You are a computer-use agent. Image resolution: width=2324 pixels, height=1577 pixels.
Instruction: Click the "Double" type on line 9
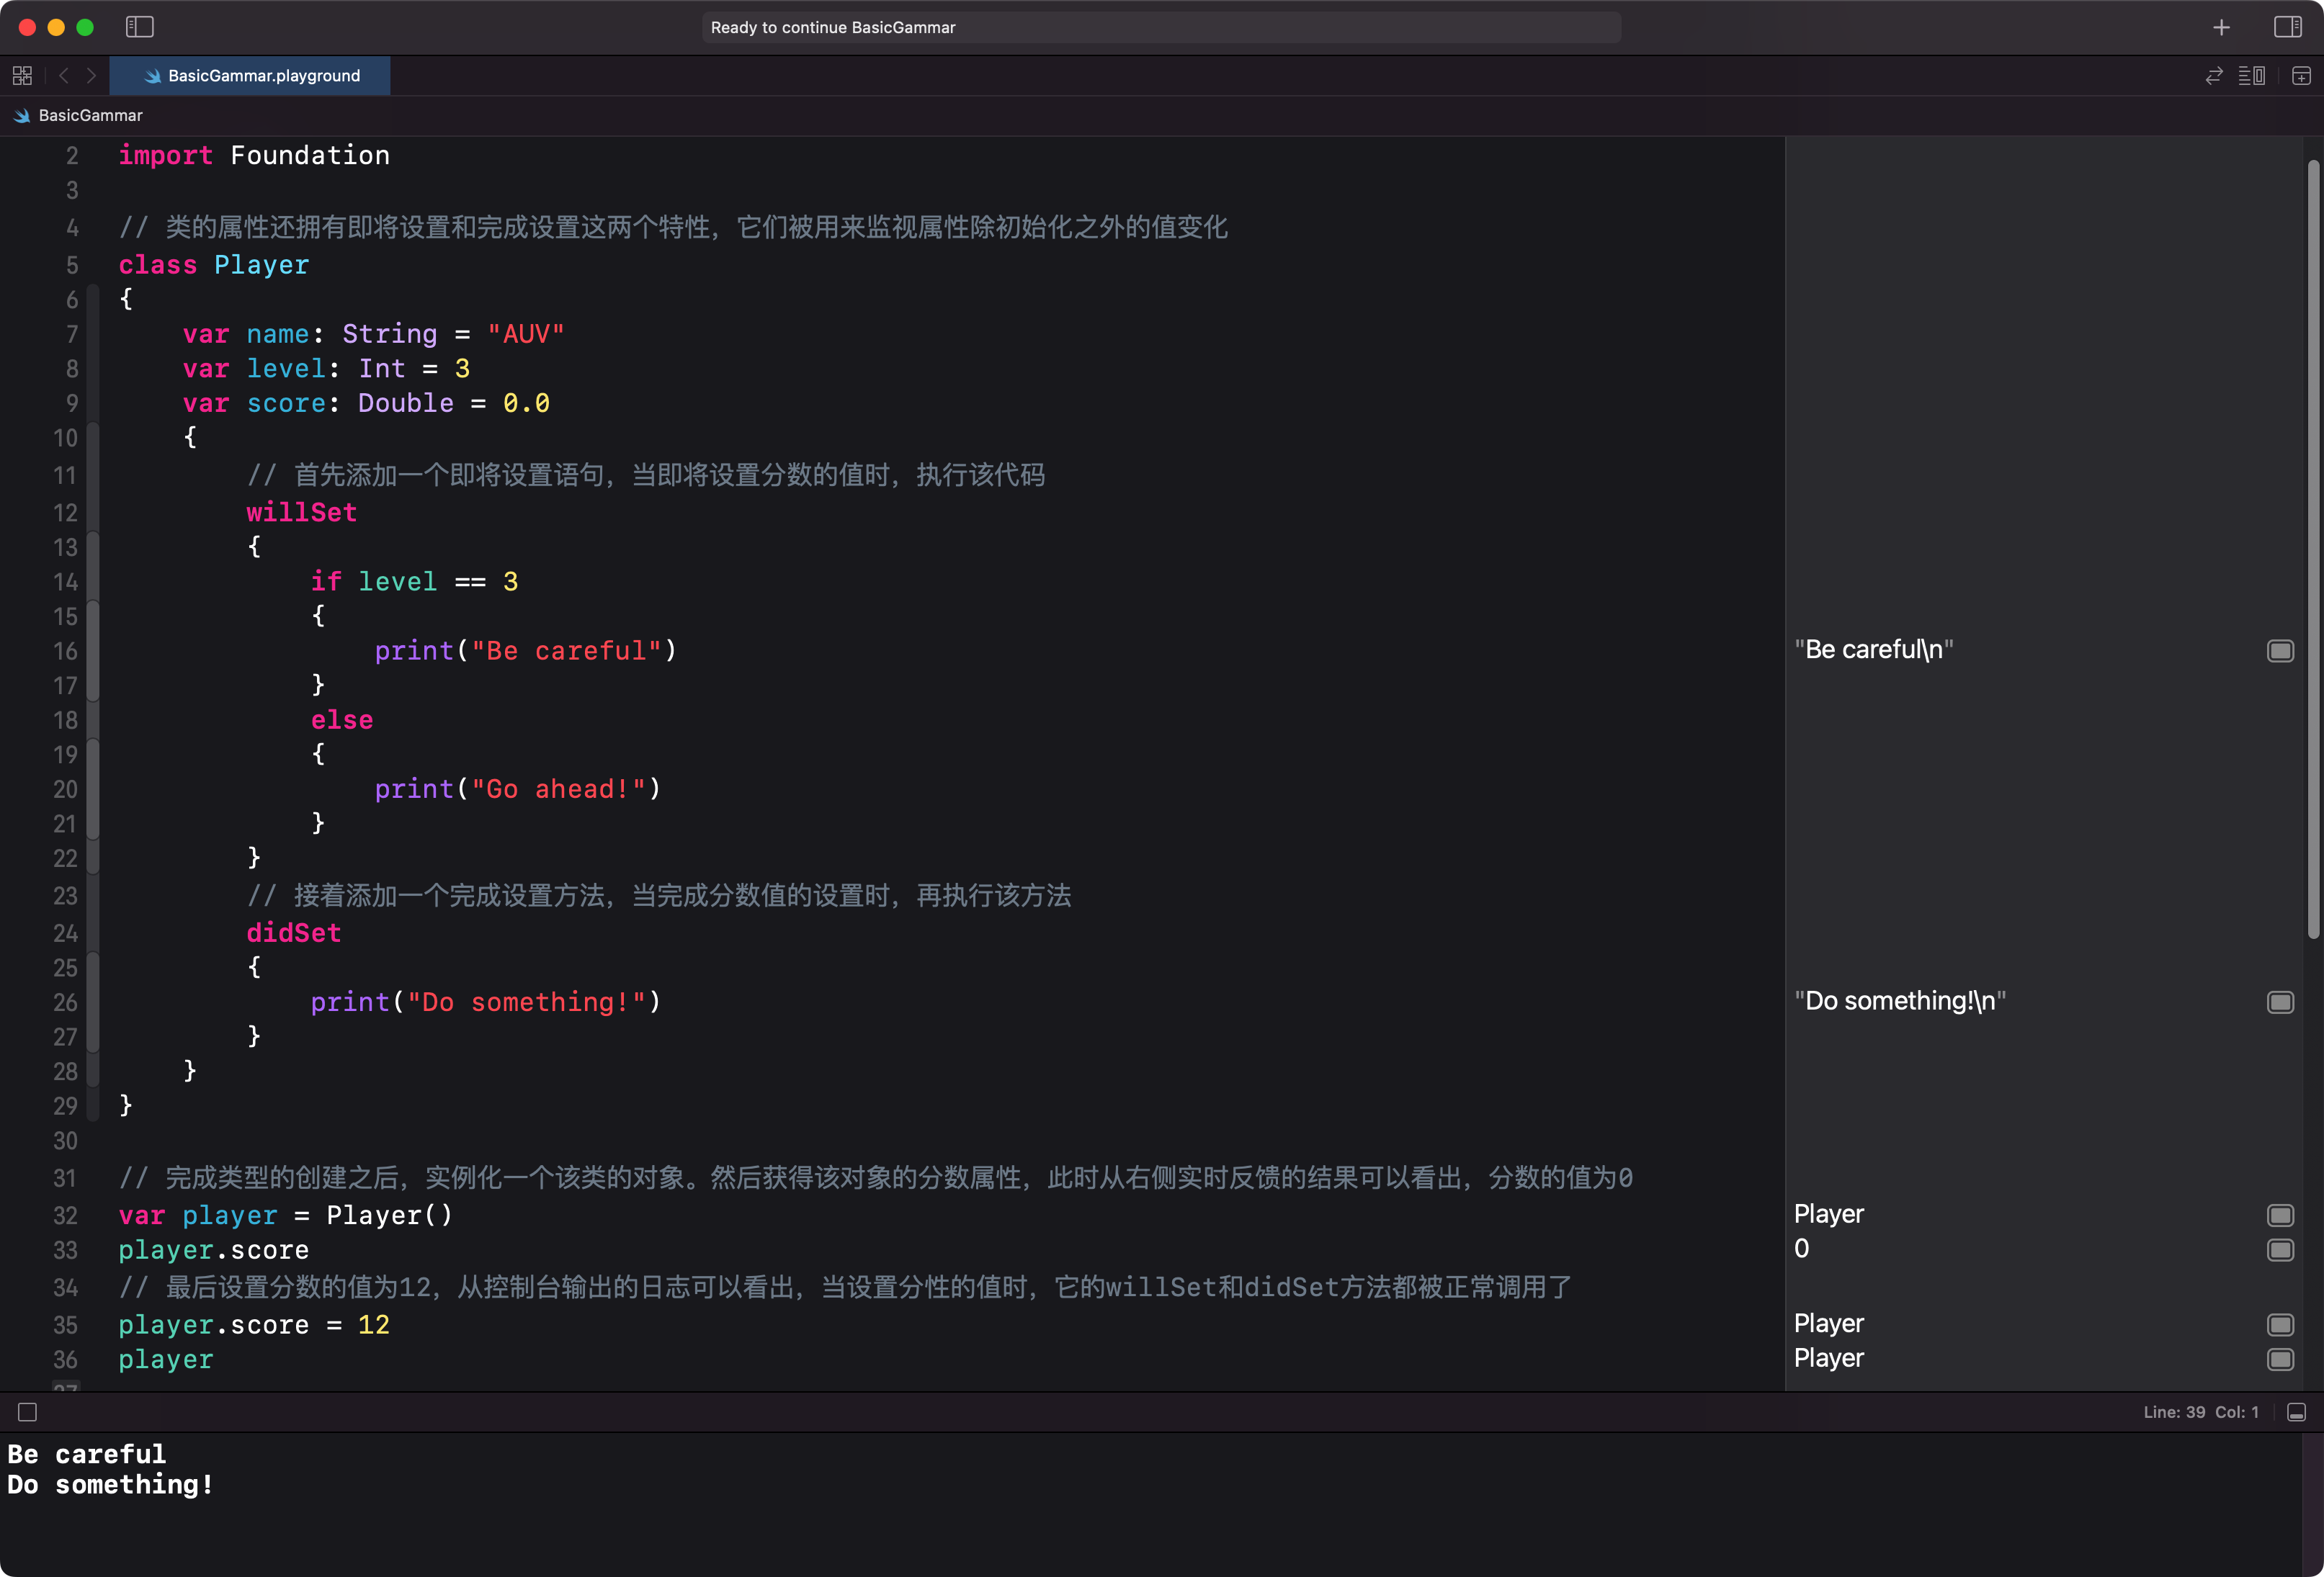[405, 404]
